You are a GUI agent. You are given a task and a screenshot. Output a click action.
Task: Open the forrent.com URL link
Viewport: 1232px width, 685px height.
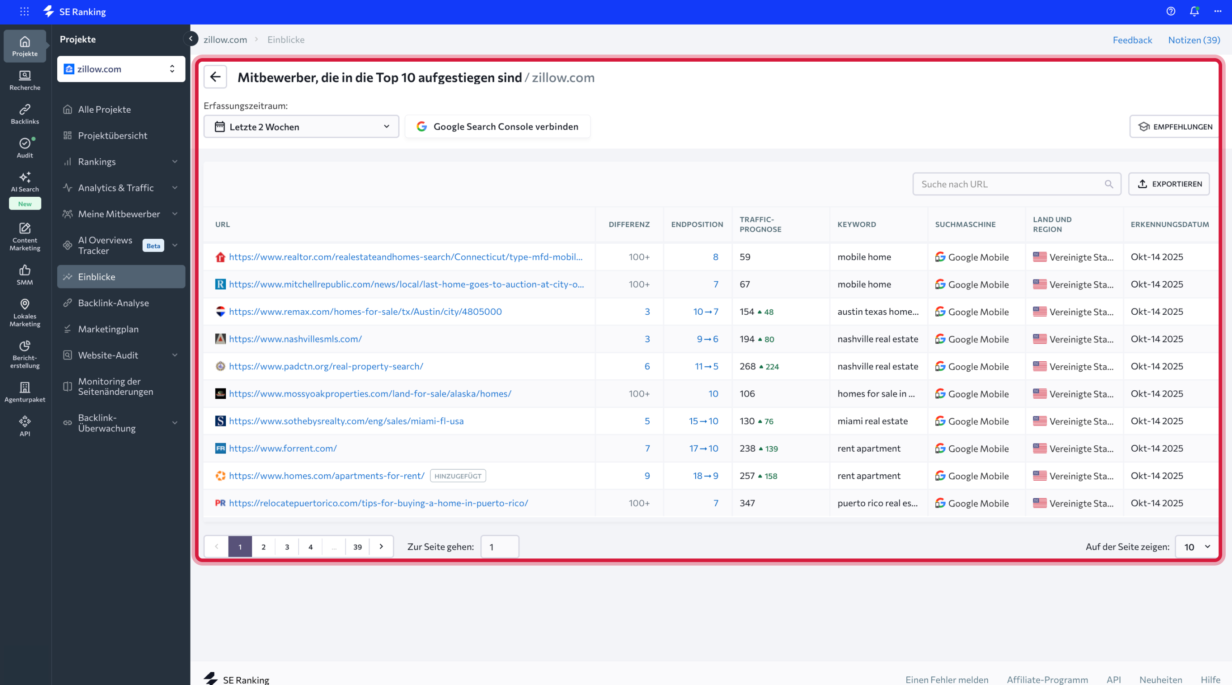coord(283,448)
